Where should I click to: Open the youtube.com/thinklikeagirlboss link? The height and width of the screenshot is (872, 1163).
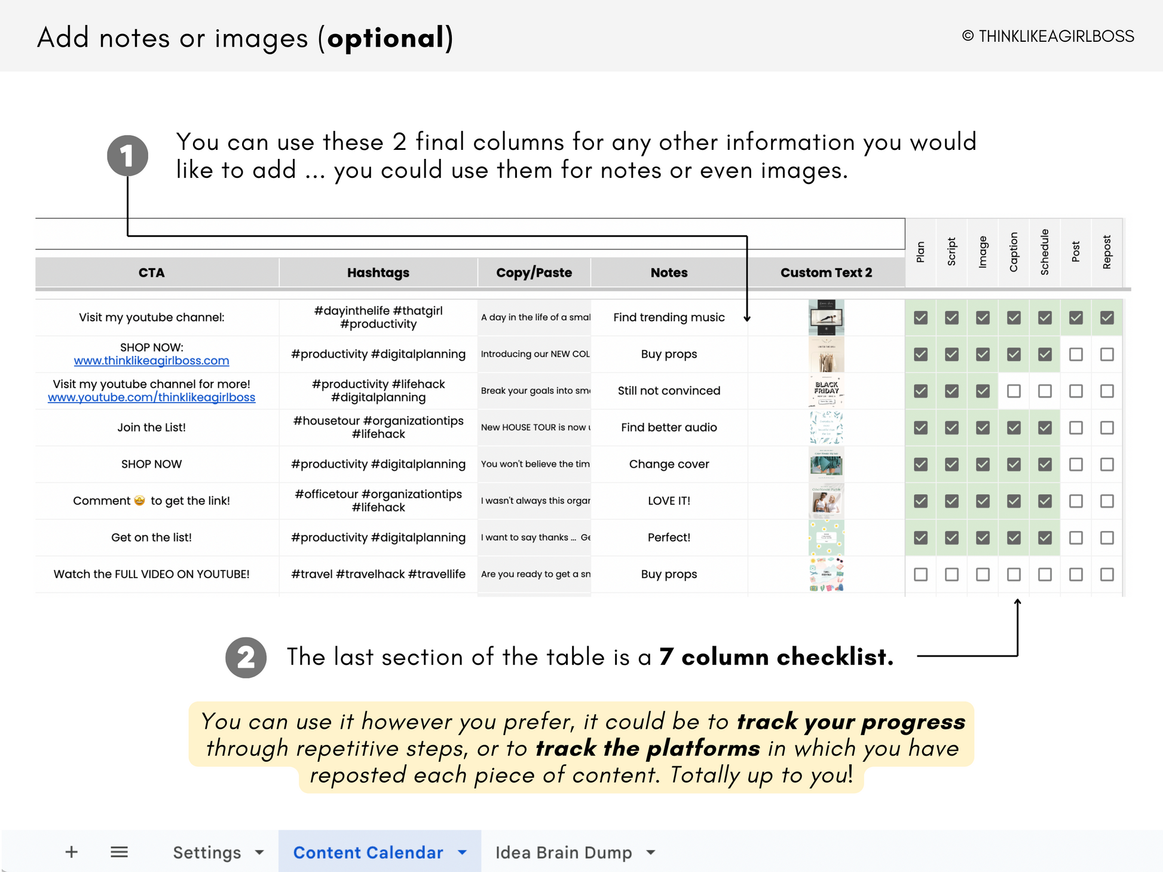[x=151, y=398]
